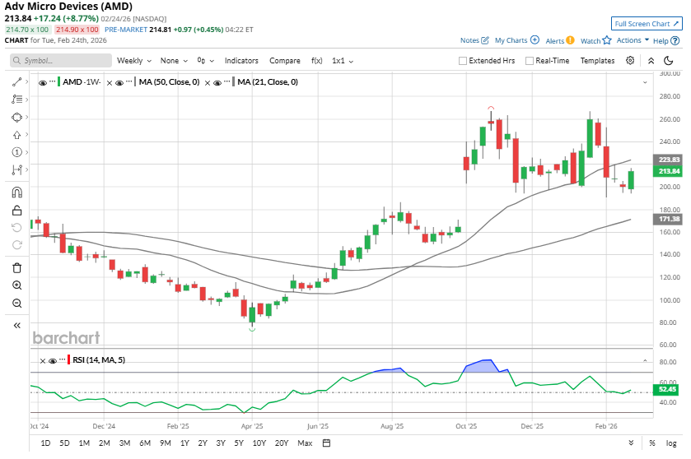Image resolution: width=691 pixels, height=459 pixels.
Task: Open the chart type bar-style dropdown
Action: [x=205, y=61]
